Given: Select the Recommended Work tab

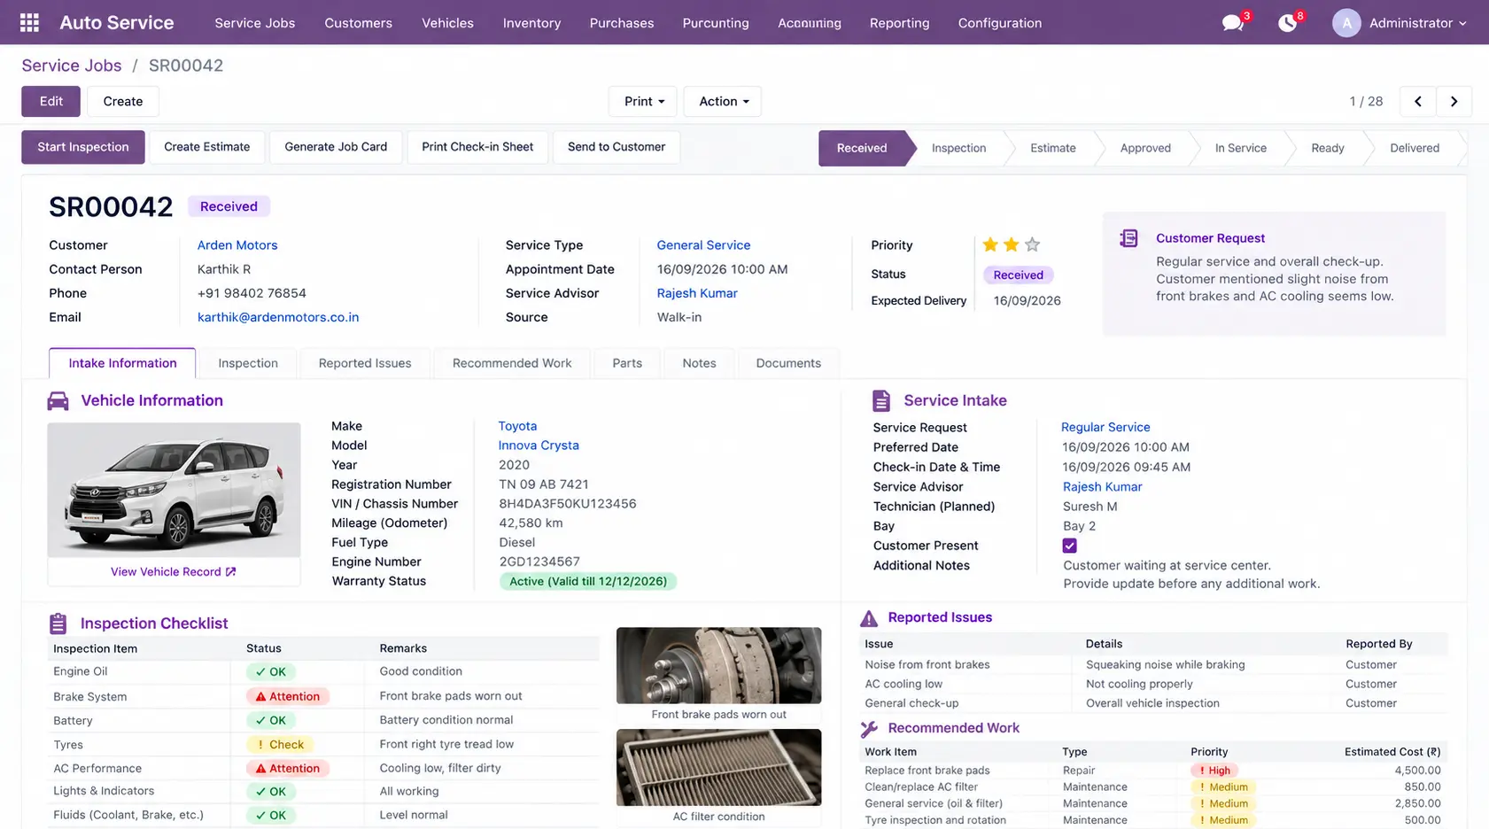Looking at the screenshot, I should click(512, 363).
